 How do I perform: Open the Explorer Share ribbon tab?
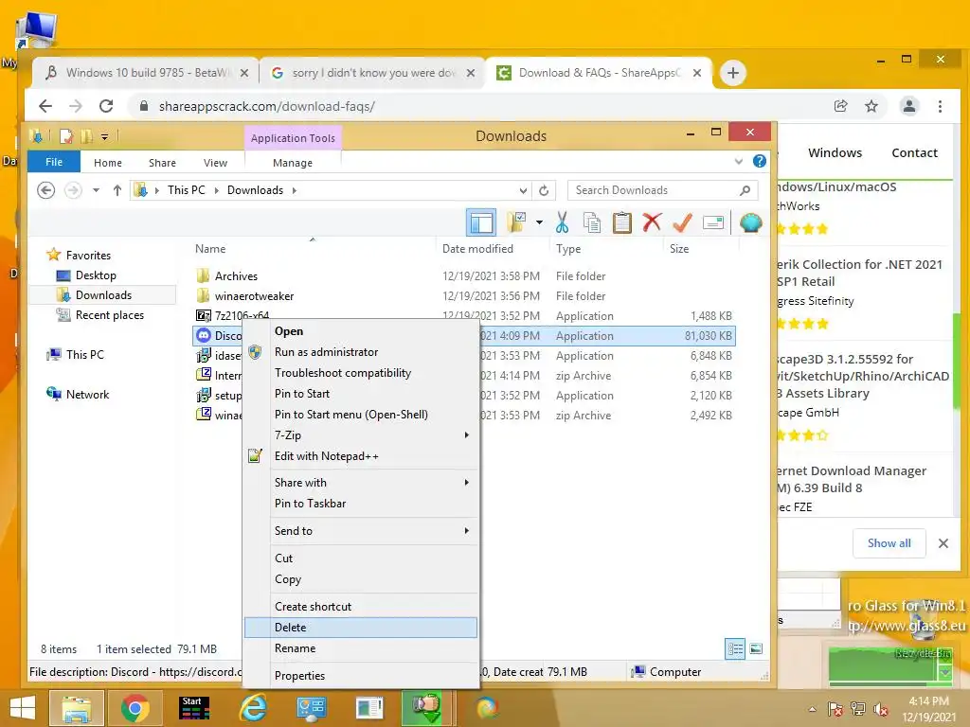tap(162, 163)
